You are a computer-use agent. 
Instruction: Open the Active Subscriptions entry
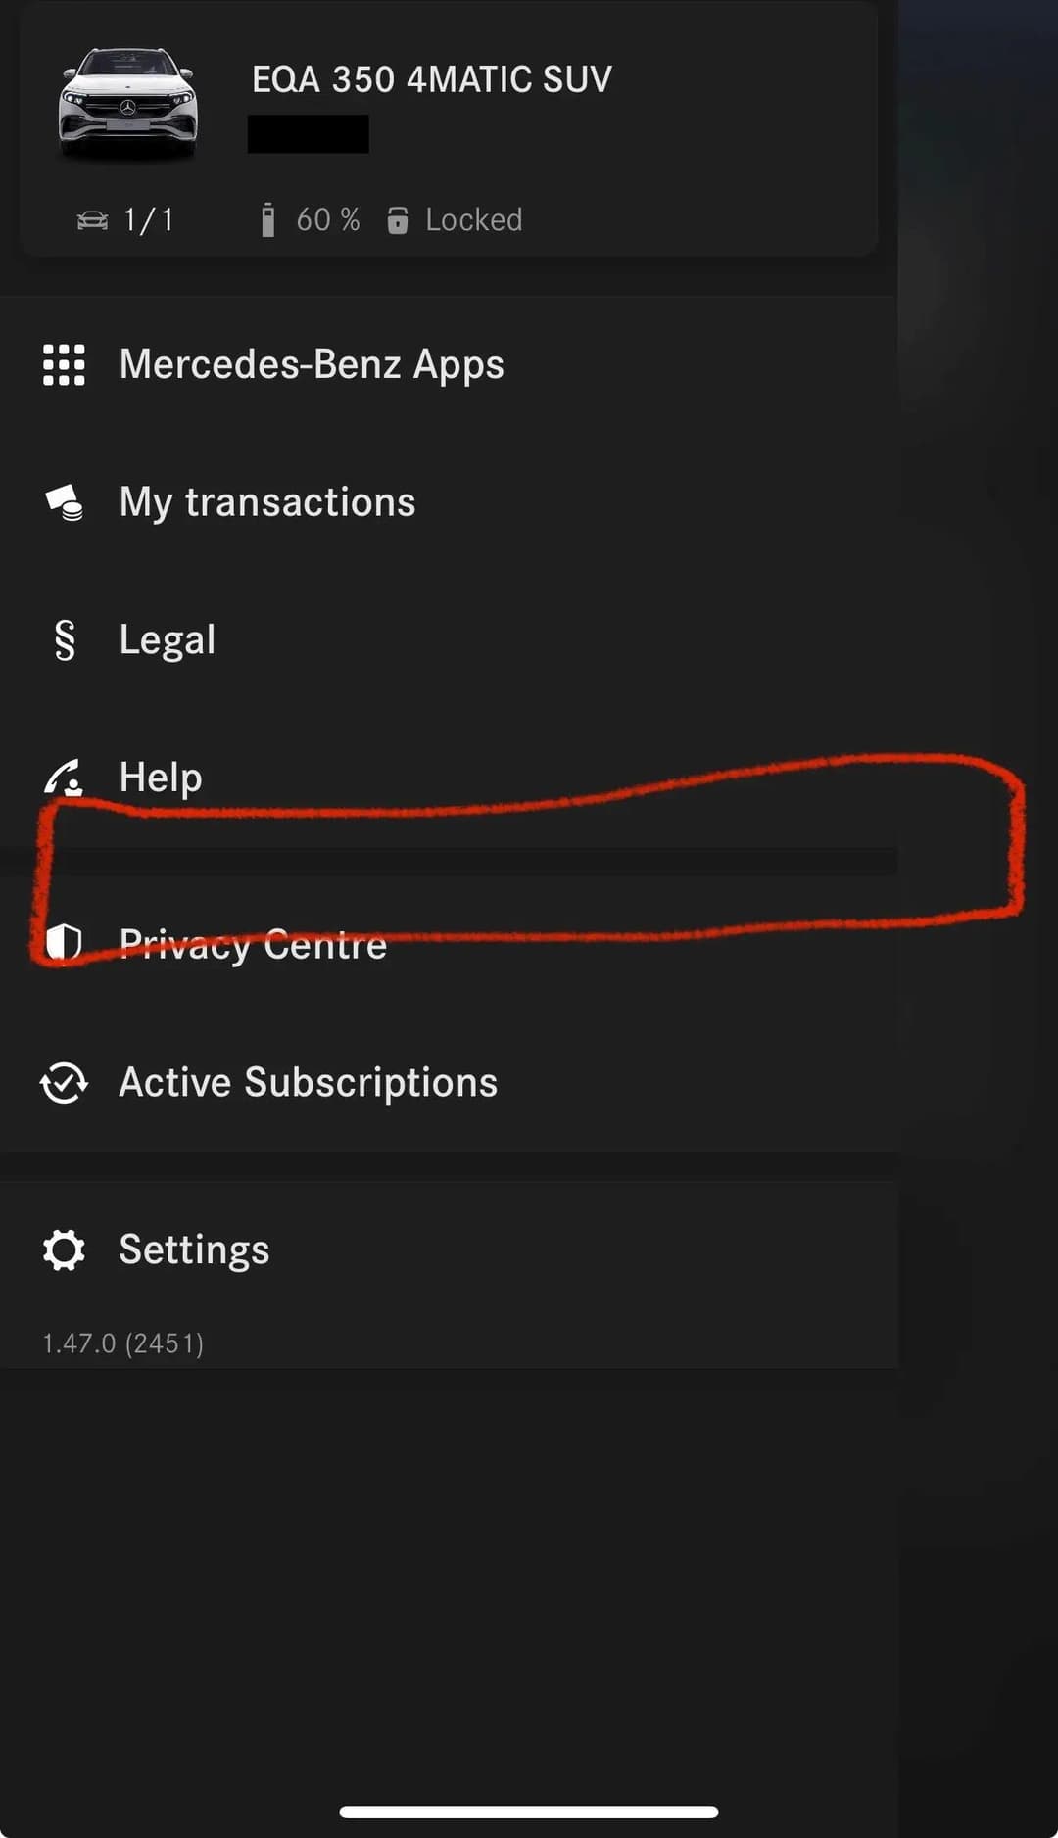(x=449, y=1083)
